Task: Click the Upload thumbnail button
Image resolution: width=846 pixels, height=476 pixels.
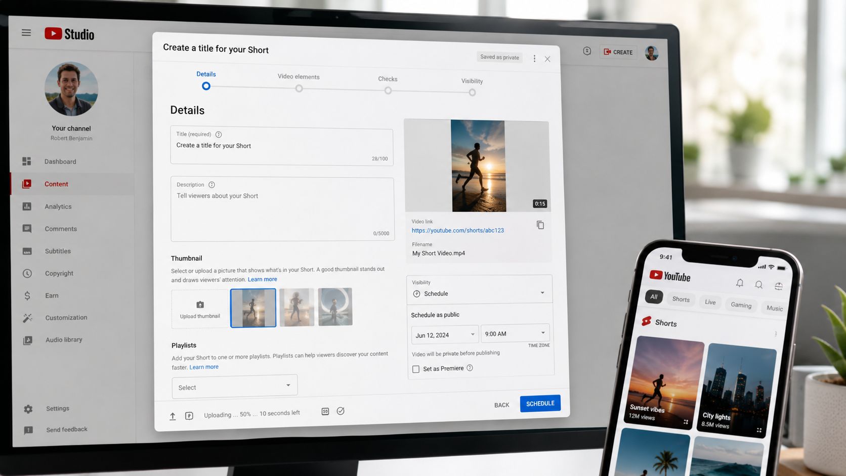Action: point(200,309)
